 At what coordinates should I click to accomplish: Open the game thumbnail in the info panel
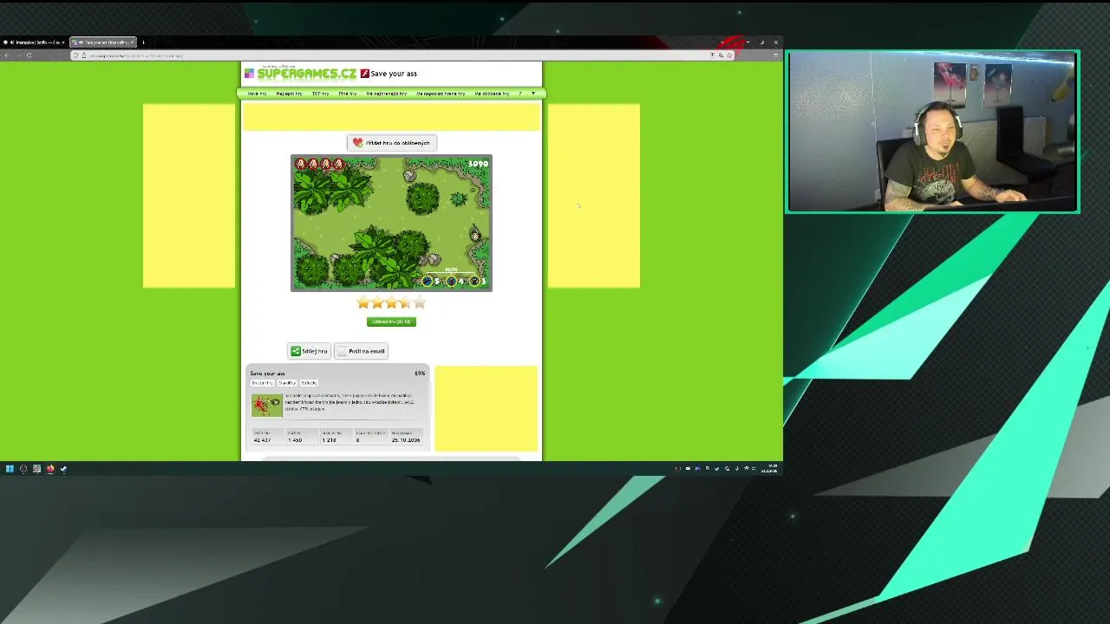267,406
